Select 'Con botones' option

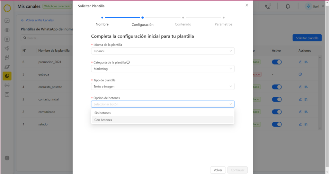(x=103, y=120)
